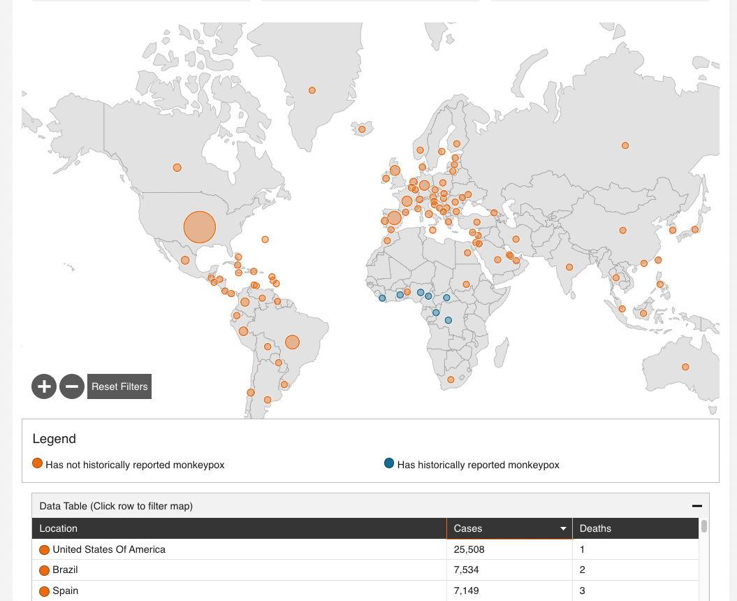Click orange legend dot for not historically reported

pyautogui.click(x=38, y=463)
